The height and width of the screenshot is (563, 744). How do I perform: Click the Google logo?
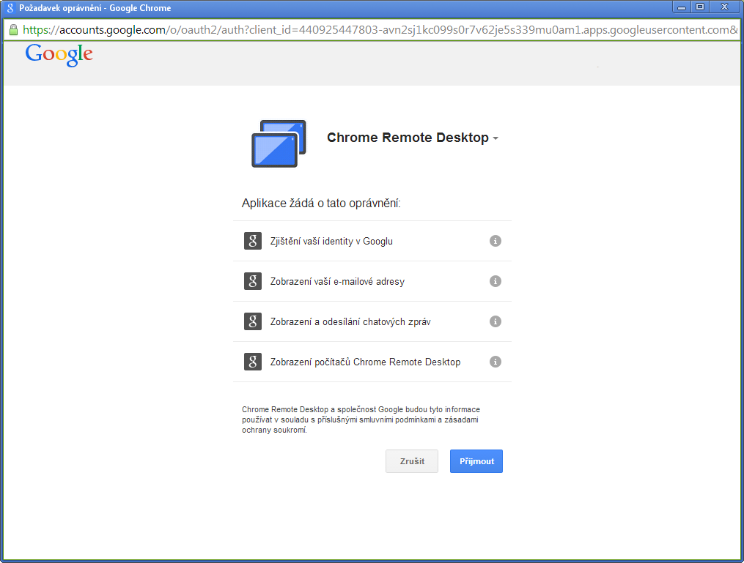pyautogui.click(x=59, y=55)
